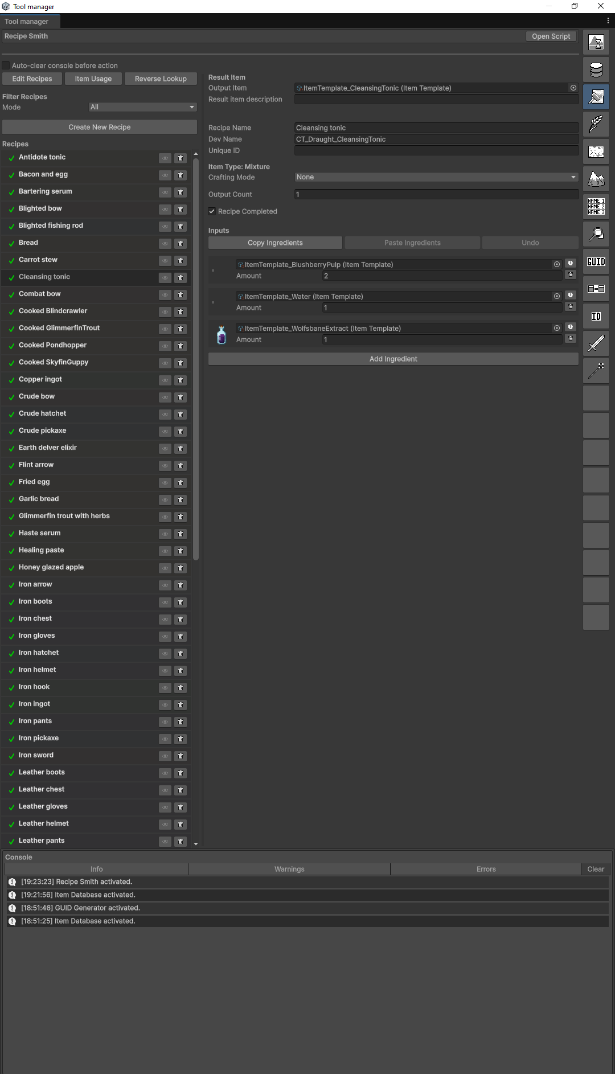
Task: Click the Unique ID input field
Action: click(x=436, y=150)
